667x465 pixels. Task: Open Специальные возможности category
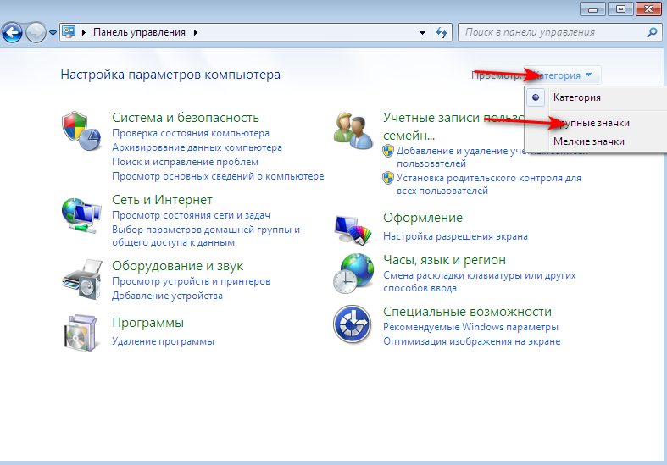pyautogui.click(x=467, y=312)
